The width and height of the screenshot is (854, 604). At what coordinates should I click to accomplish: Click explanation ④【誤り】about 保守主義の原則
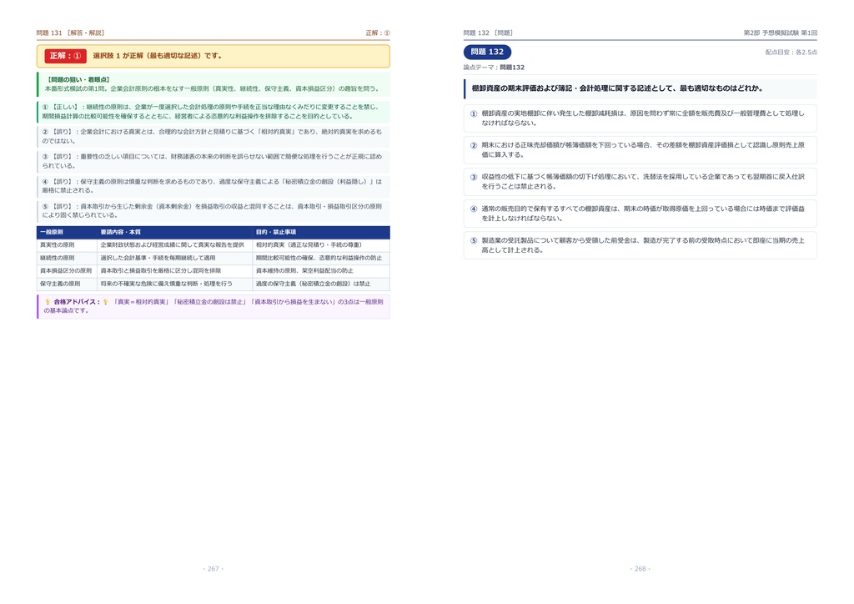(213, 186)
